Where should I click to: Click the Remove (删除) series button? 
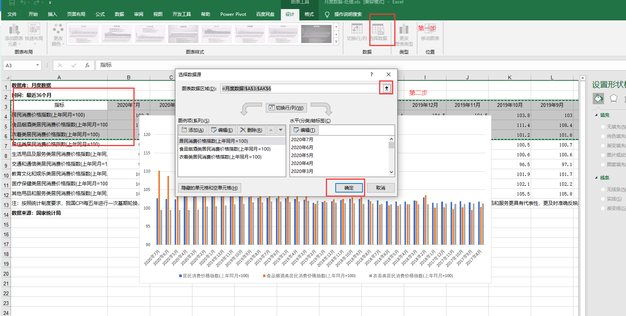pyautogui.click(x=251, y=130)
